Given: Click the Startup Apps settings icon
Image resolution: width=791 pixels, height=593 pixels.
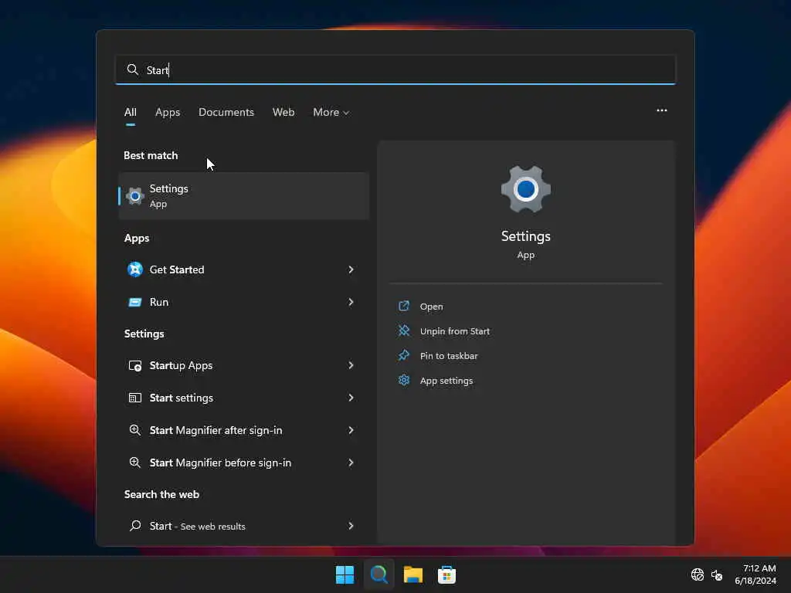Looking at the screenshot, I should [134, 365].
